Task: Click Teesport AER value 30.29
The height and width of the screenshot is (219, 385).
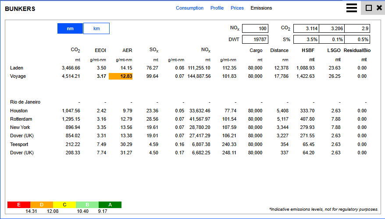Action: pos(126,144)
